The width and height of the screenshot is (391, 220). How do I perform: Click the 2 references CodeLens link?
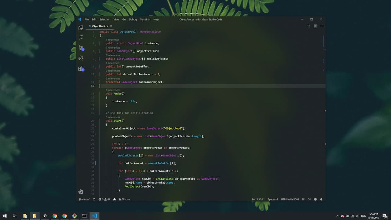point(113,79)
